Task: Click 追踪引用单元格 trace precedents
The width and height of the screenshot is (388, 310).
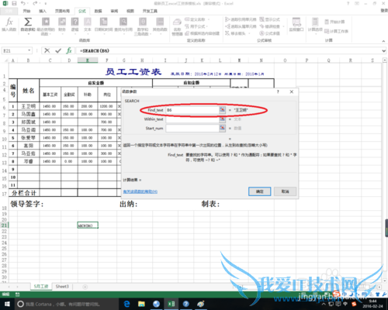Action: (x=241, y=19)
